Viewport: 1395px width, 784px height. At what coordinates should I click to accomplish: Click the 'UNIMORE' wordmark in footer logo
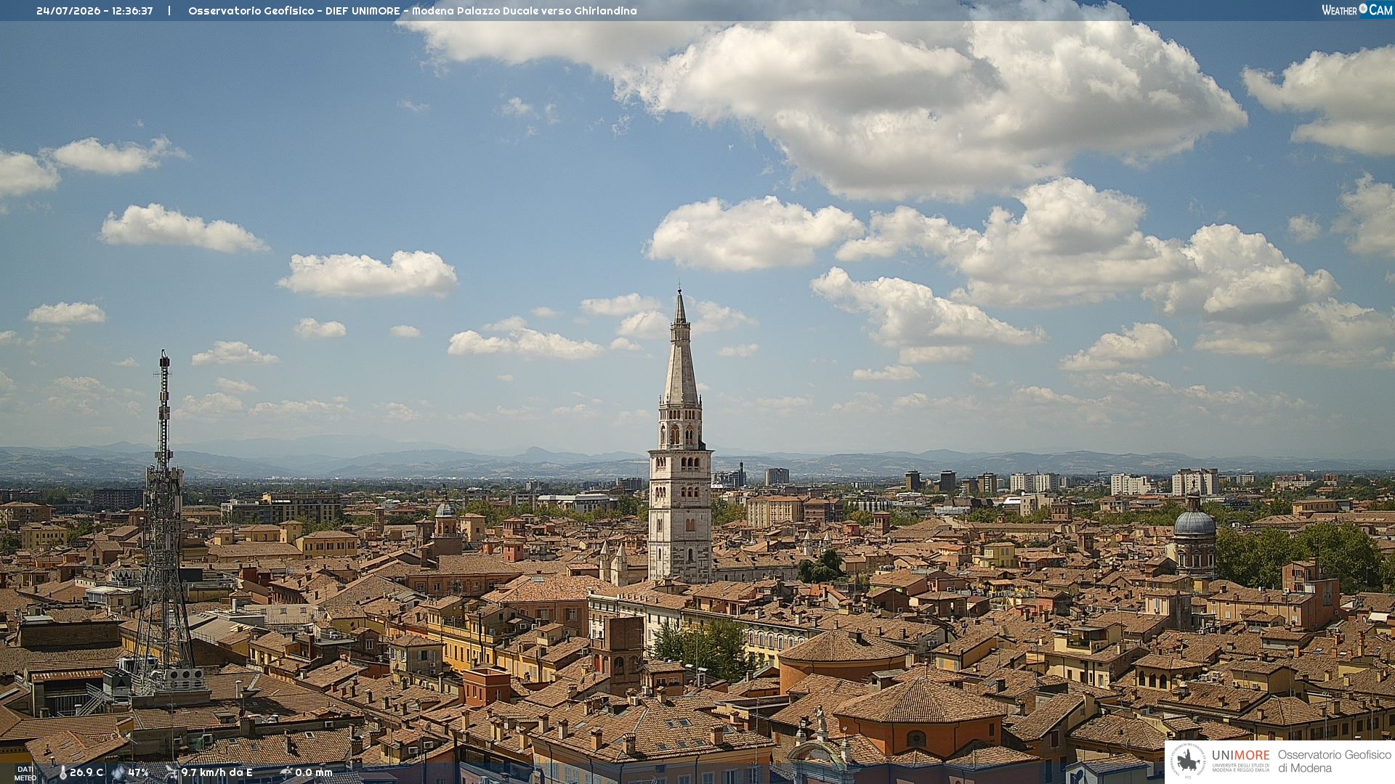click(x=1240, y=756)
